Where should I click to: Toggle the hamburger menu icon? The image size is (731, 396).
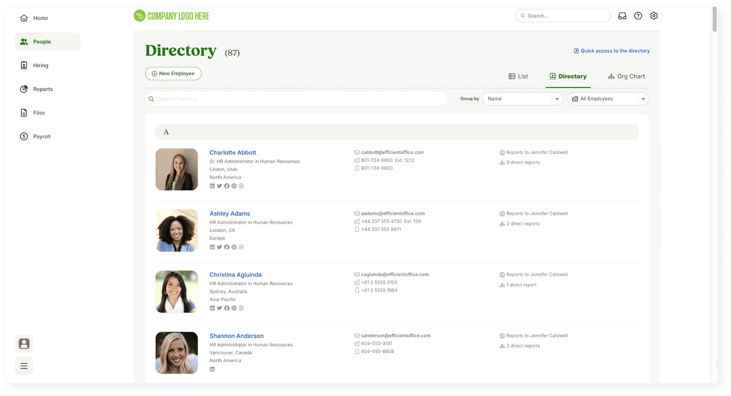coord(24,366)
